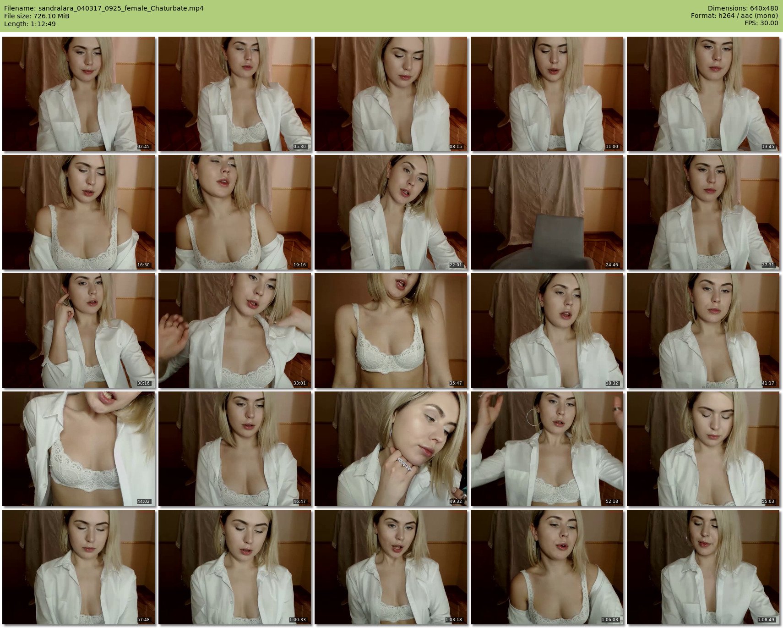Open the frame stamped 41:17
The width and height of the screenshot is (783, 628).
(703, 331)
